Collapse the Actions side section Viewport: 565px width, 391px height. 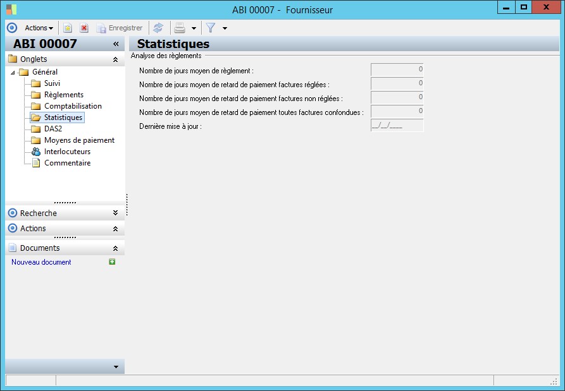pos(115,229)
